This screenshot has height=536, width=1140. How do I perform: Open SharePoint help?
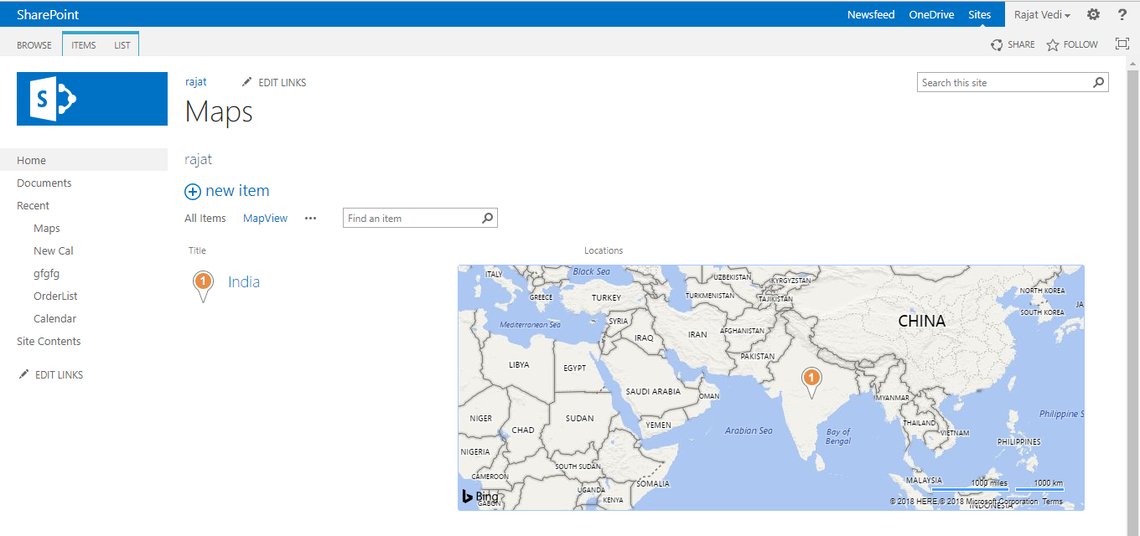[1122, 14]
